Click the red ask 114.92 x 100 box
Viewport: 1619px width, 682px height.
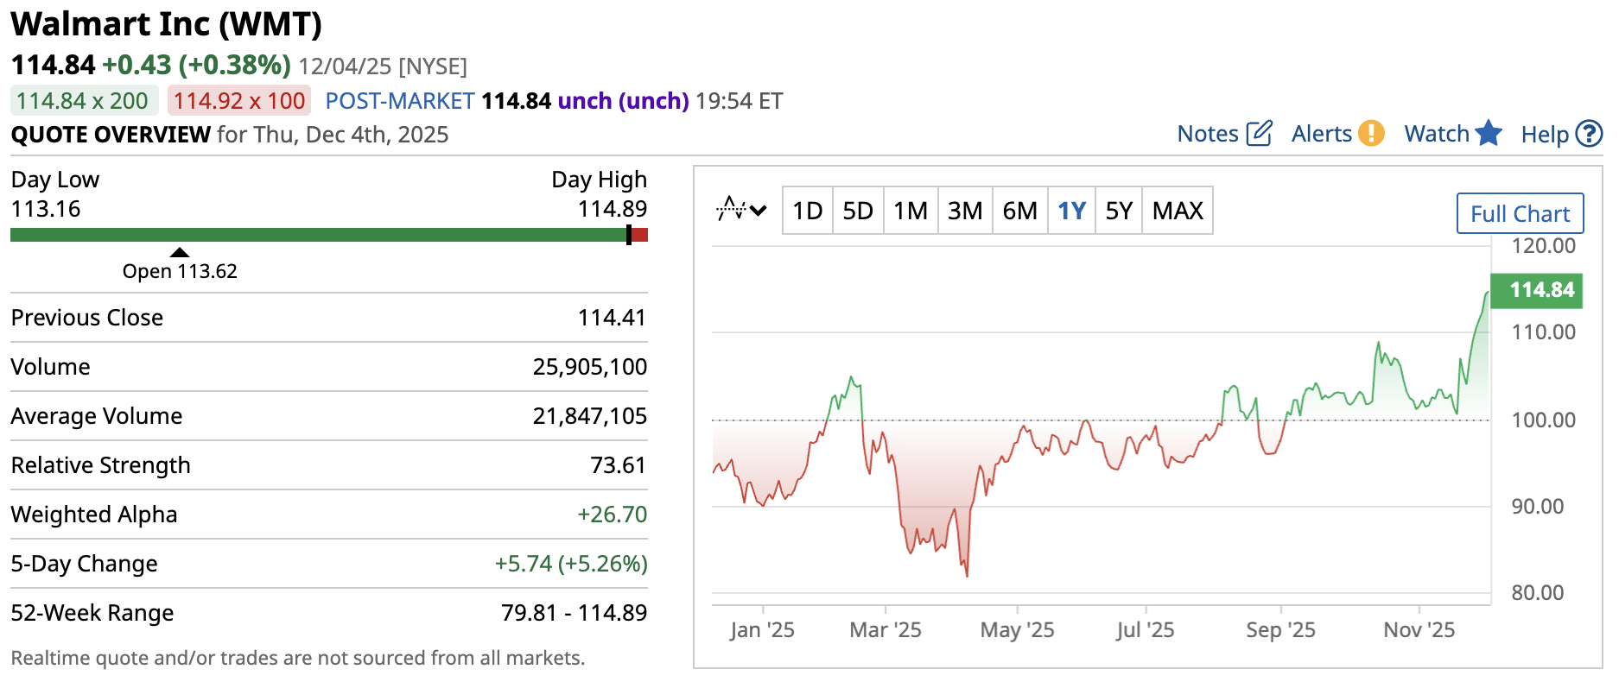click(239, 101)
